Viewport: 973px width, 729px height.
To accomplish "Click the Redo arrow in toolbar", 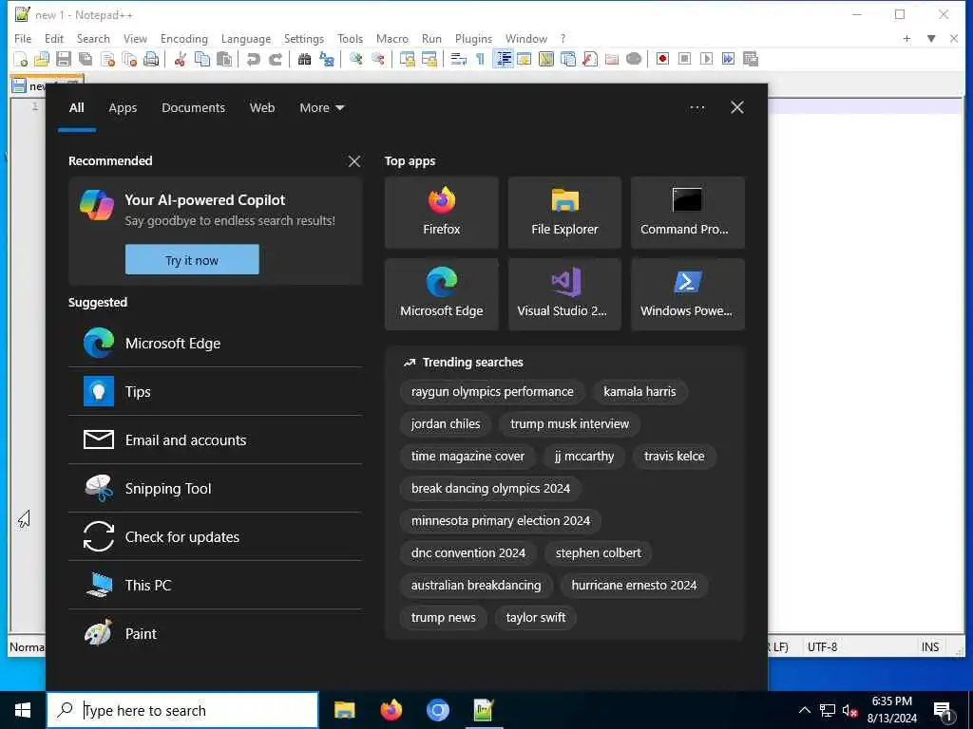I will coord(275,59).
